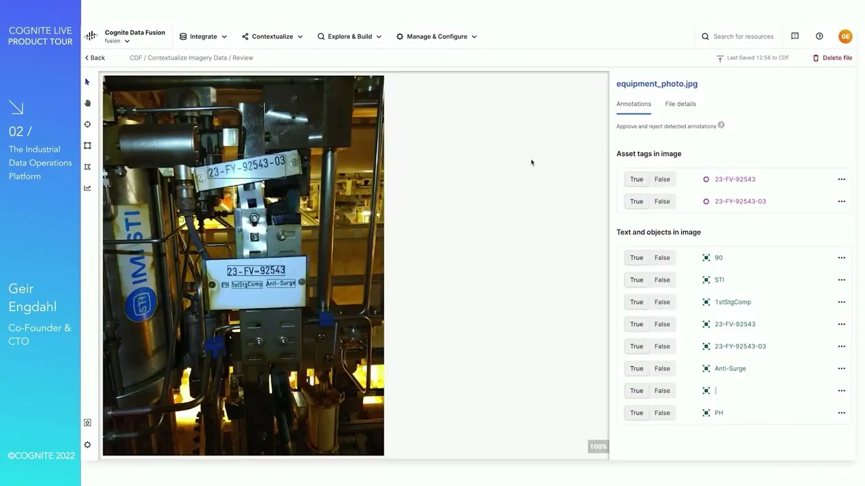Image resolution: width=865 pixels, height=486 pixels.
Task: Delete the file with Delete file button
Action: coord(832,58)
